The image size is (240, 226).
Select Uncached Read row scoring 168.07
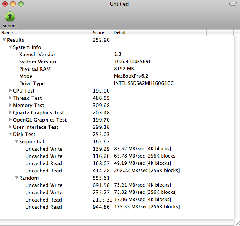pos(117,163)
